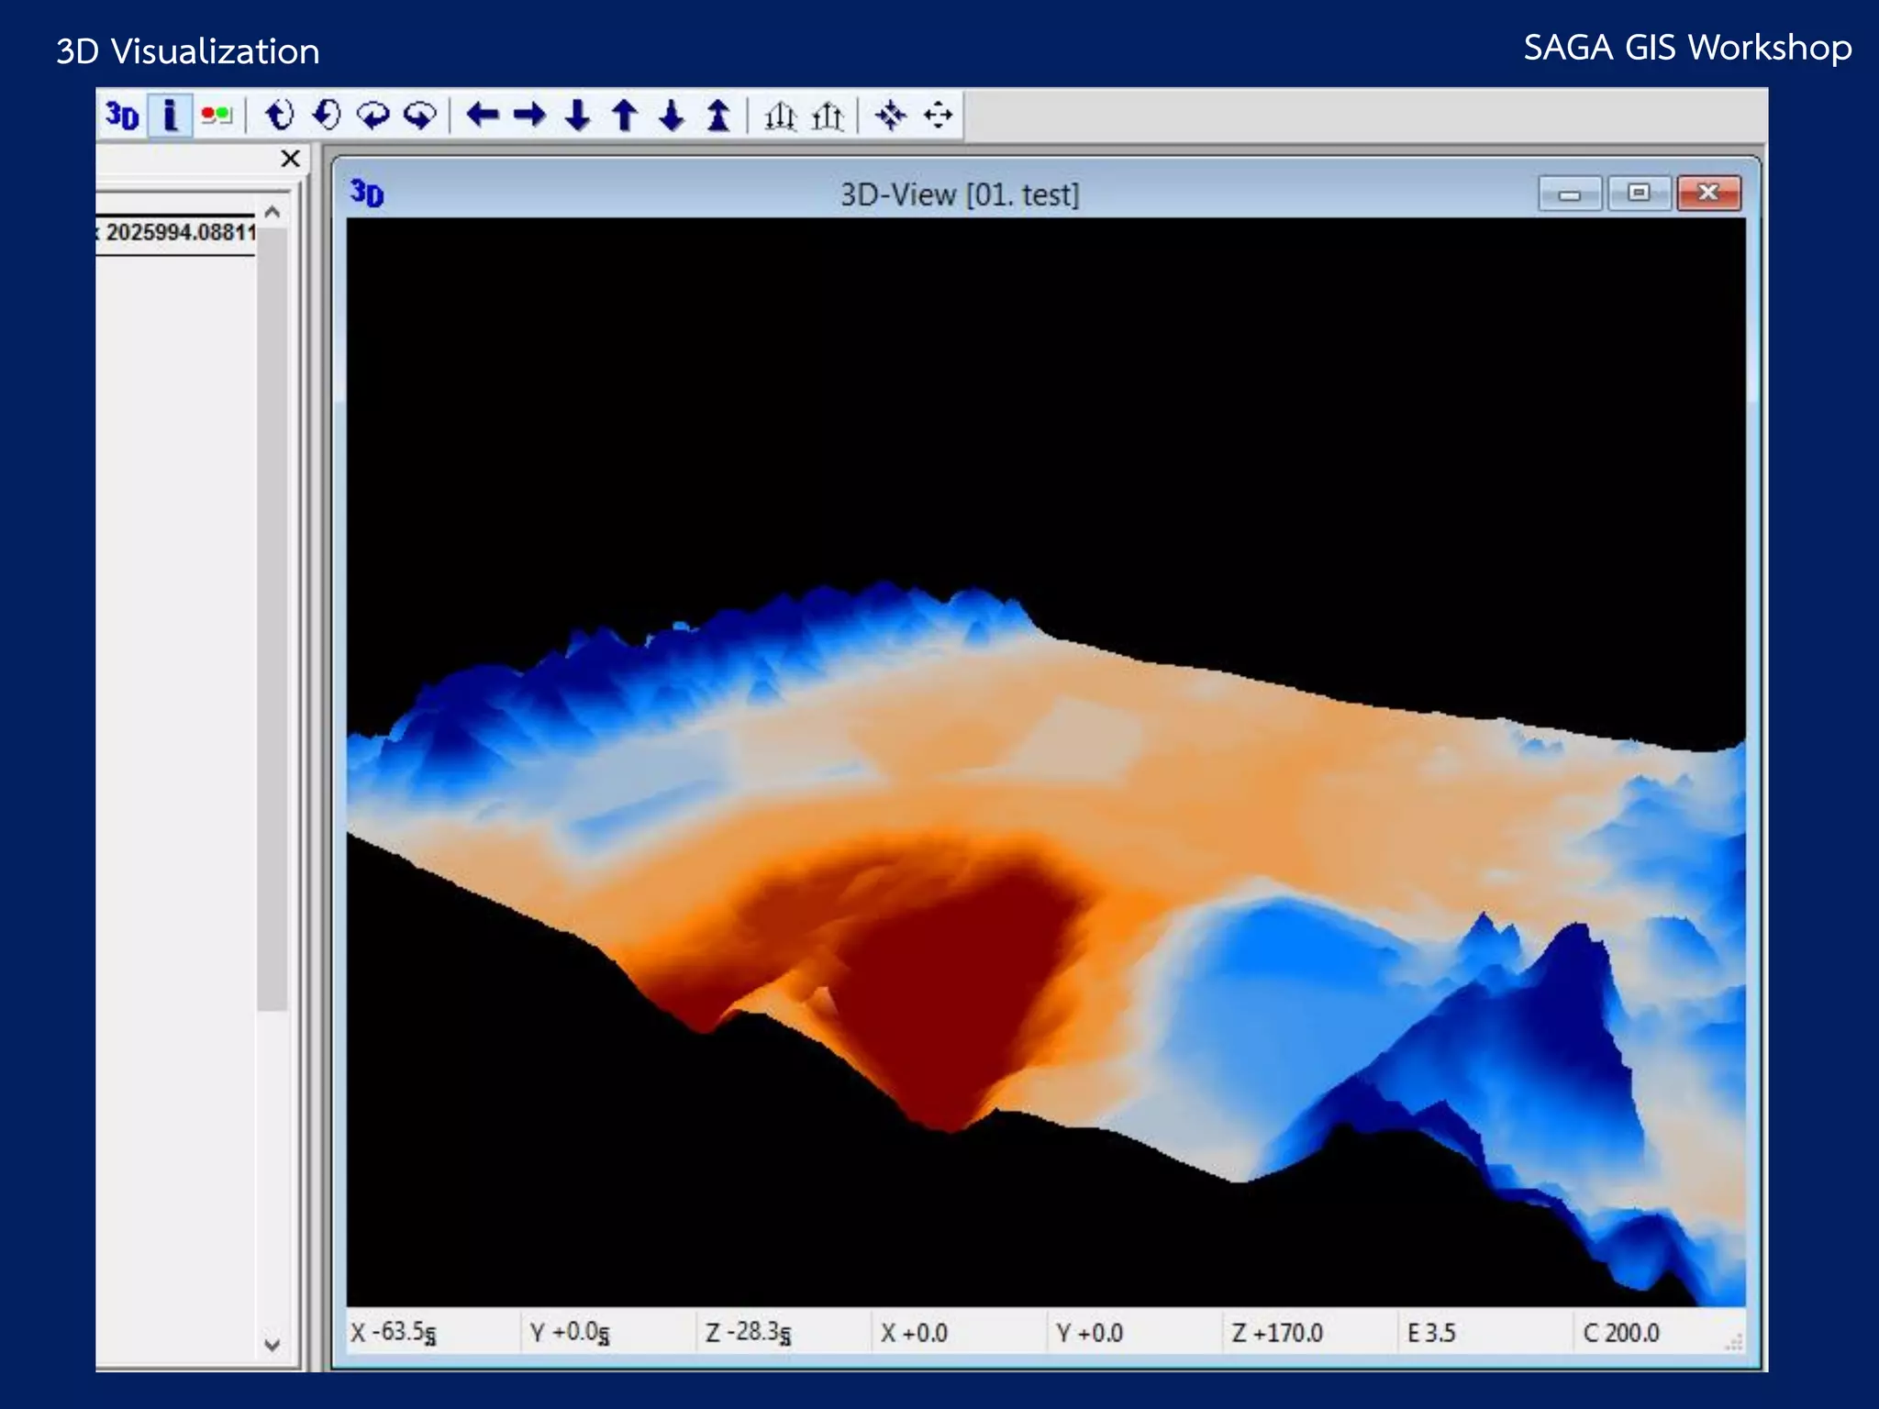The width and height of the screenshot is (1879, 1409).
Task: Click the left panel vertical scrollbar thumb
Action: click(x=272, y=619)
